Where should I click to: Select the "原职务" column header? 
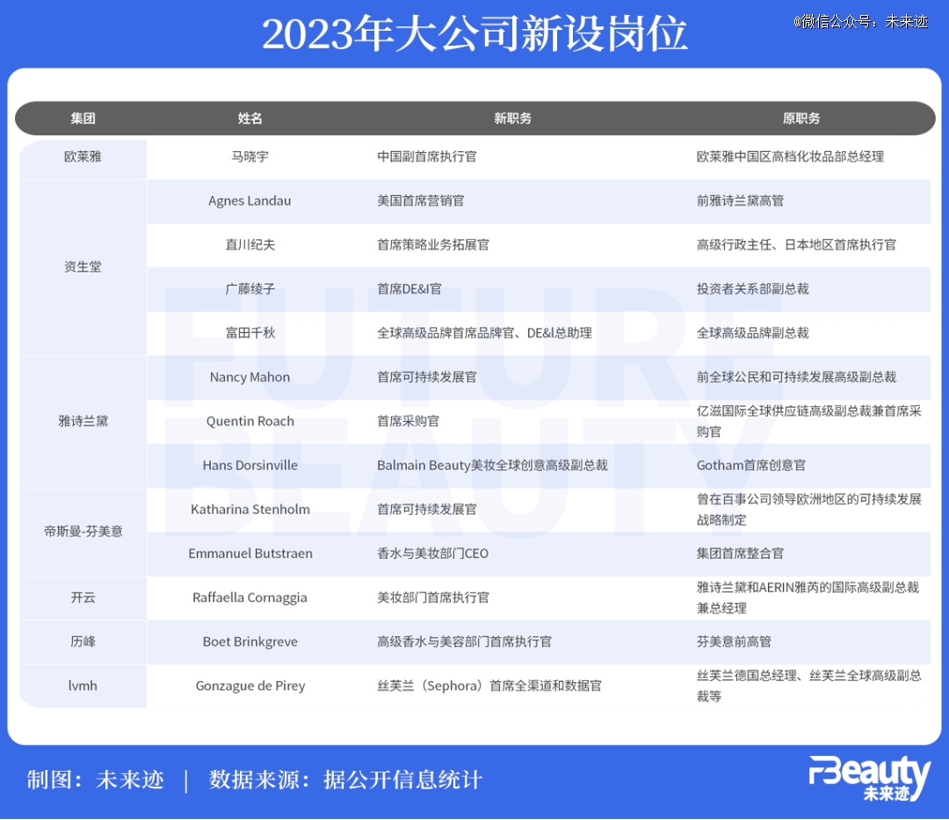click(x=801, y=119)
